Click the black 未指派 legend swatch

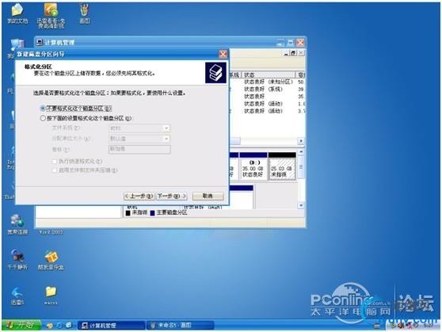128,212
